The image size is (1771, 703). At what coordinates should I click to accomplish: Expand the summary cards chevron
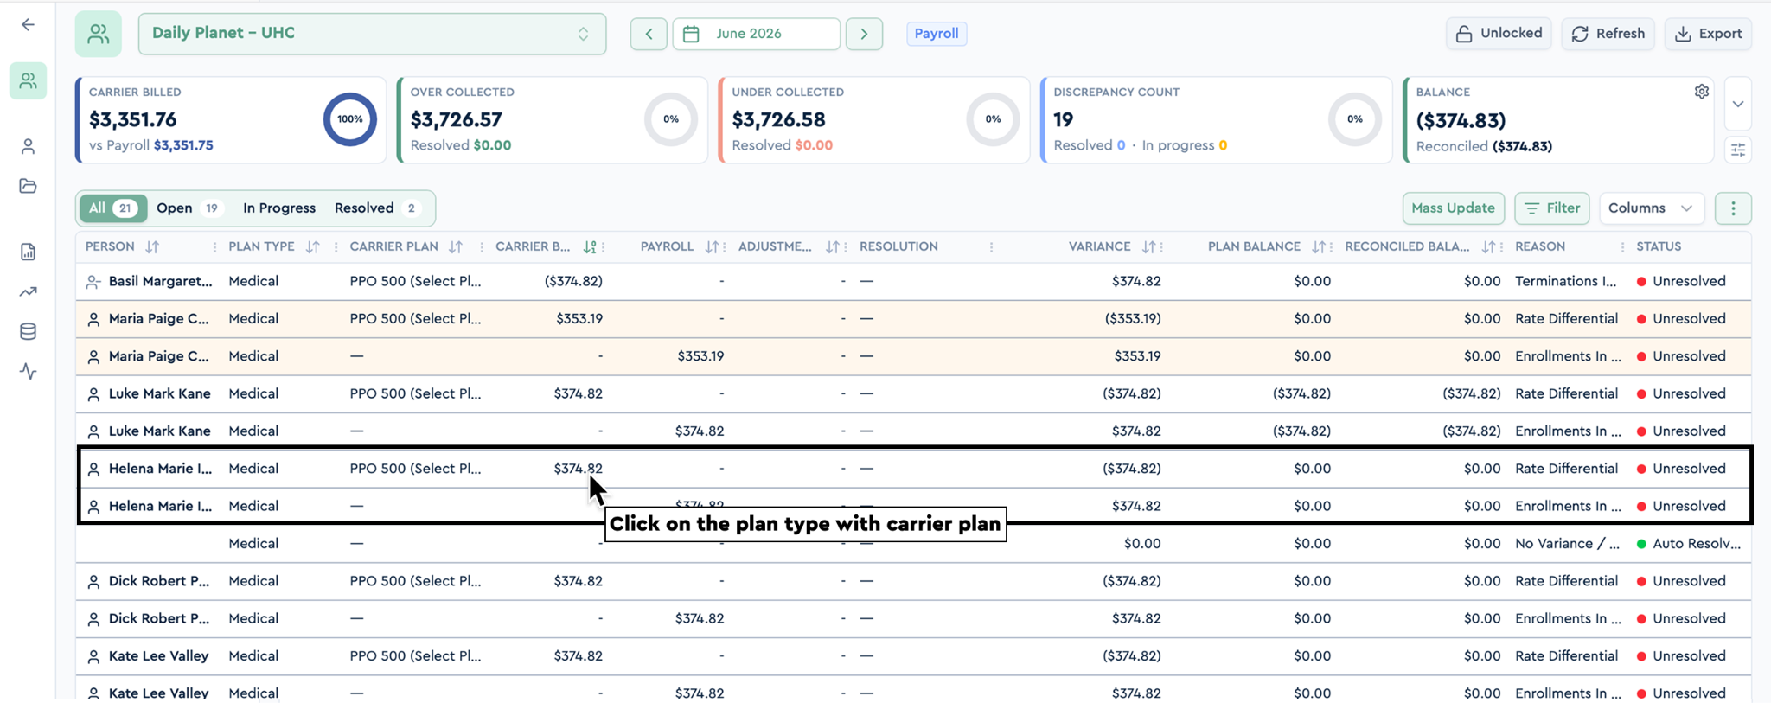(1737, 104)
